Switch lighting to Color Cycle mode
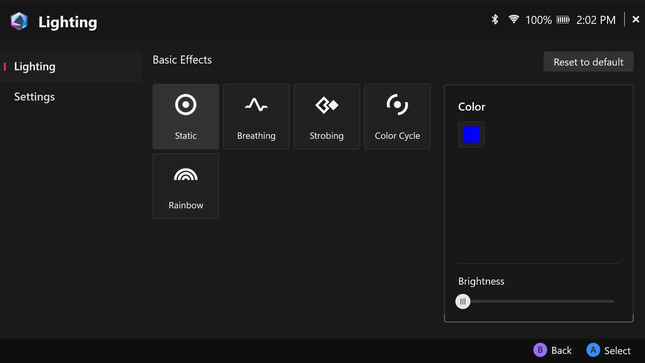Viewport: 645px width, 363px height. click(x=397, y=116)
